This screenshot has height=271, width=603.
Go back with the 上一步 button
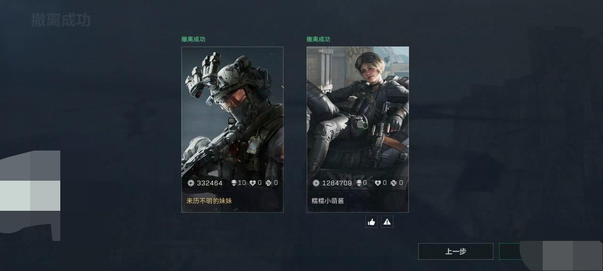(456, 251)
